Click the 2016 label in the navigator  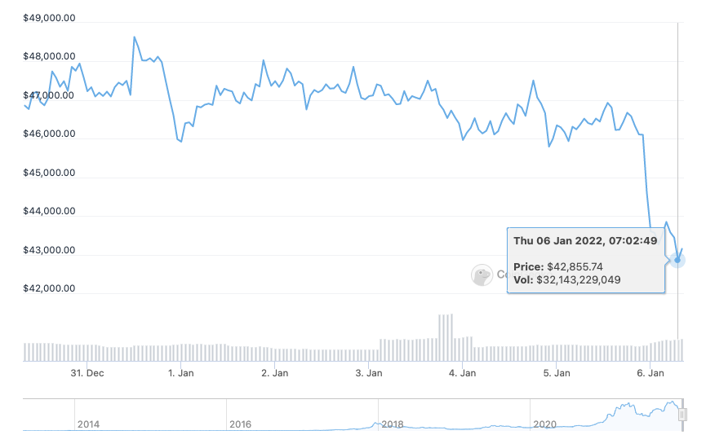[241, 424]
